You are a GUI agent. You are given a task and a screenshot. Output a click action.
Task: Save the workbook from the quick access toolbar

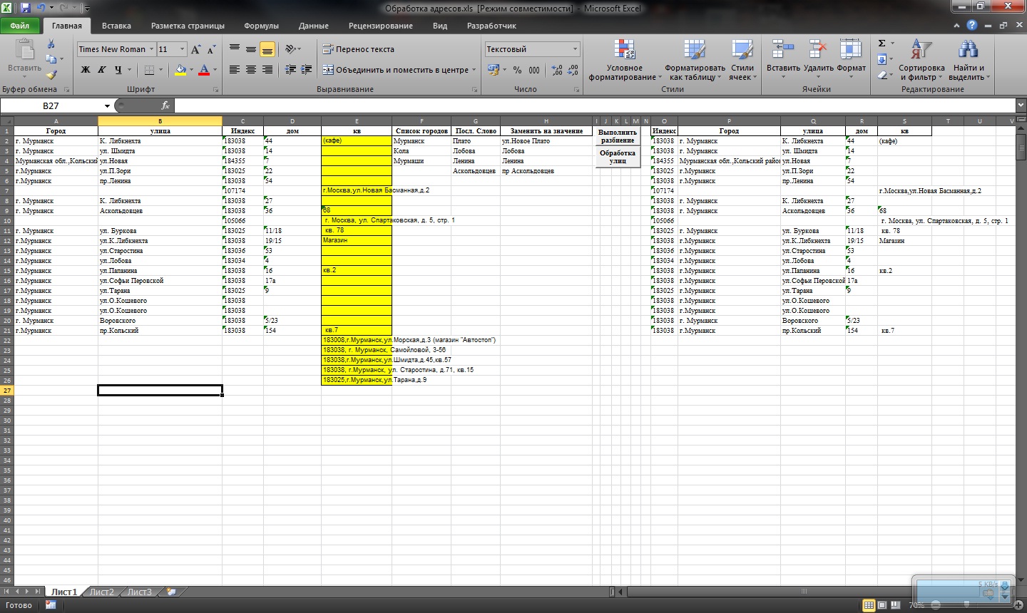[26, 8]
